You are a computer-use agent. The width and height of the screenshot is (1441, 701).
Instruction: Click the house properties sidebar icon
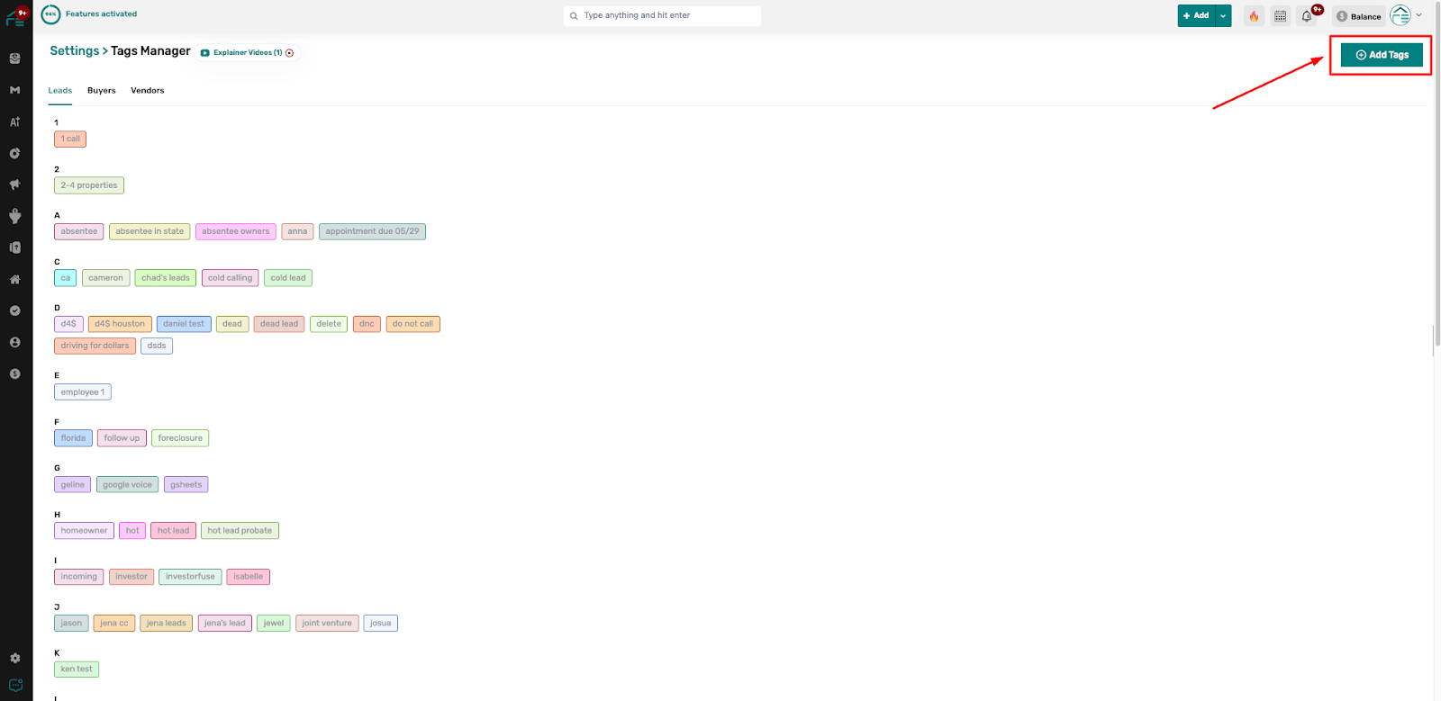click(14, 279)
